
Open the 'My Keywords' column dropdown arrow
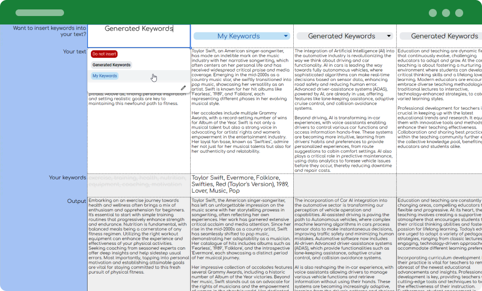point(286,36)
